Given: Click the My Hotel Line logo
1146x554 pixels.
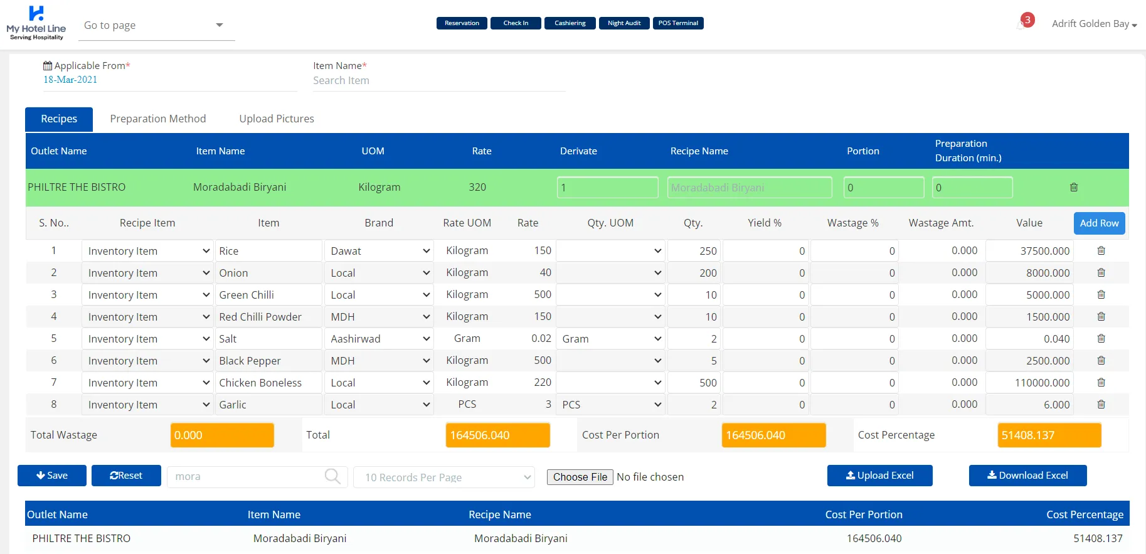Looking at the screenshot, I should [x=36, y=23].
